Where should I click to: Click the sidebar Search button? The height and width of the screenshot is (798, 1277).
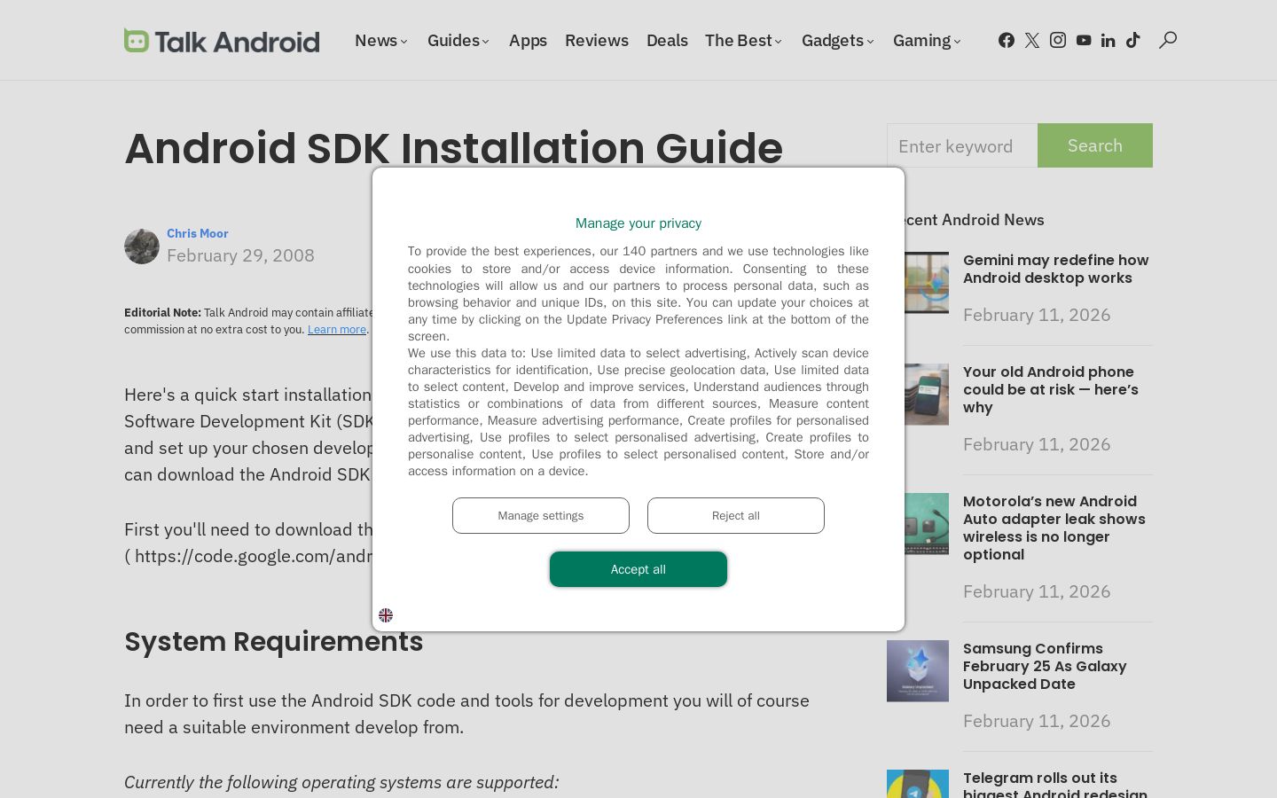1095,145
